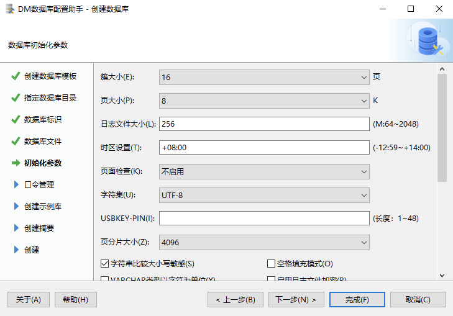Viewport: 453px width, 316px height.
Task: Enable 空格填充模式 checkbox
Action: pyautogui.click(x=271, y=263)
